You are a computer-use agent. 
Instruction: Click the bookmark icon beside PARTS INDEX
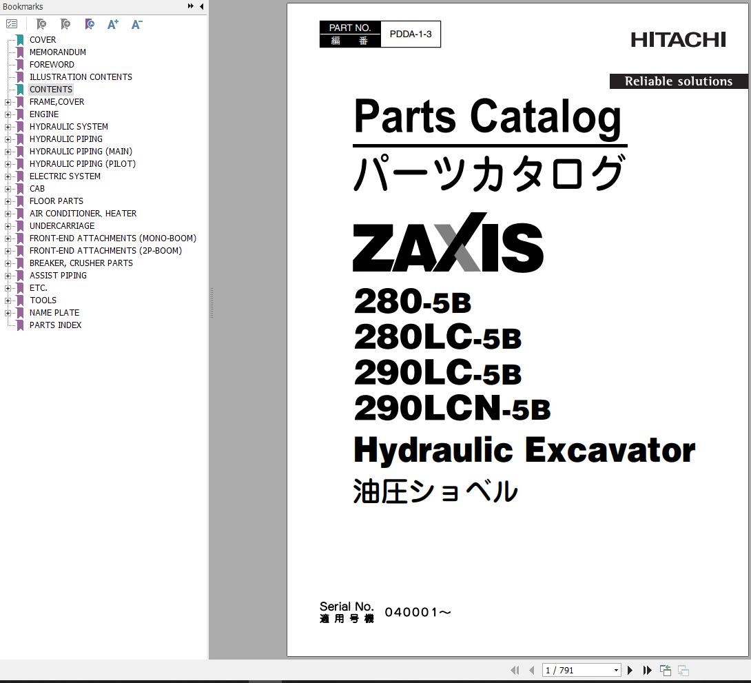(20, 325)
